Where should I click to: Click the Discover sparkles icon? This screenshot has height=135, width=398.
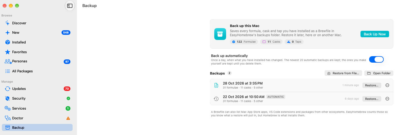click(8, 23)
